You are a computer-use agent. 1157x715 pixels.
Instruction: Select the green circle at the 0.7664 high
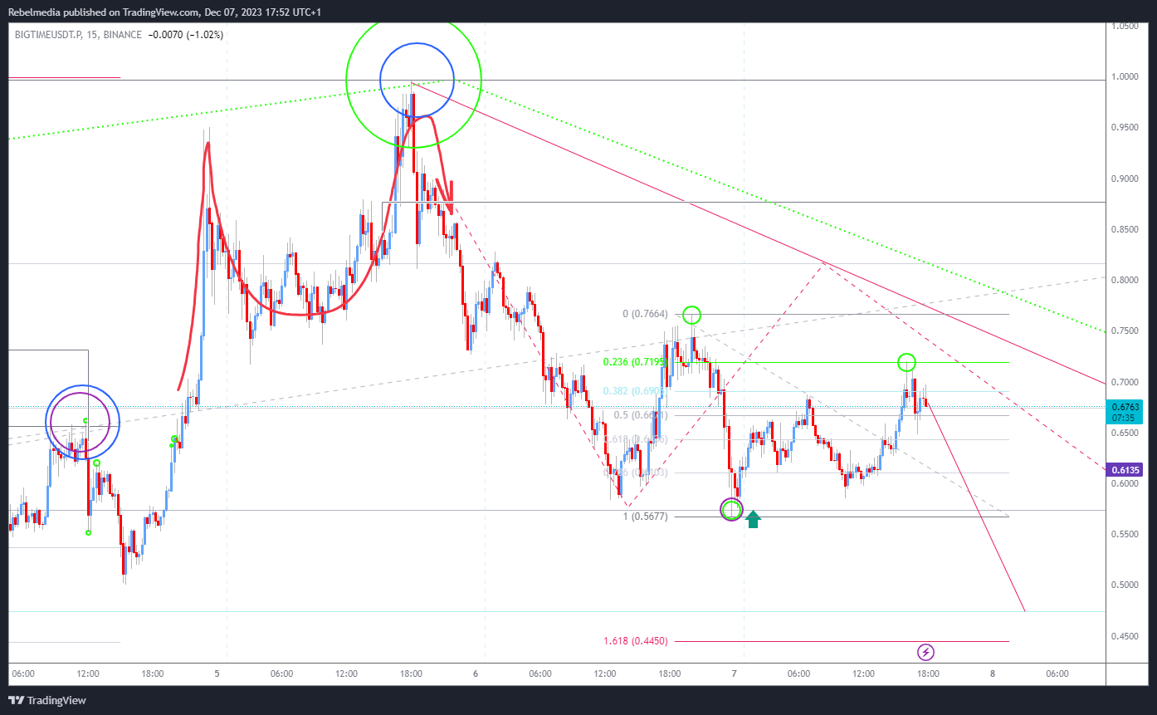point(692,315)
